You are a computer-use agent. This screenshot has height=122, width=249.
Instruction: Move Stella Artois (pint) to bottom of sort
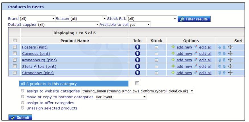click(224, 66)
